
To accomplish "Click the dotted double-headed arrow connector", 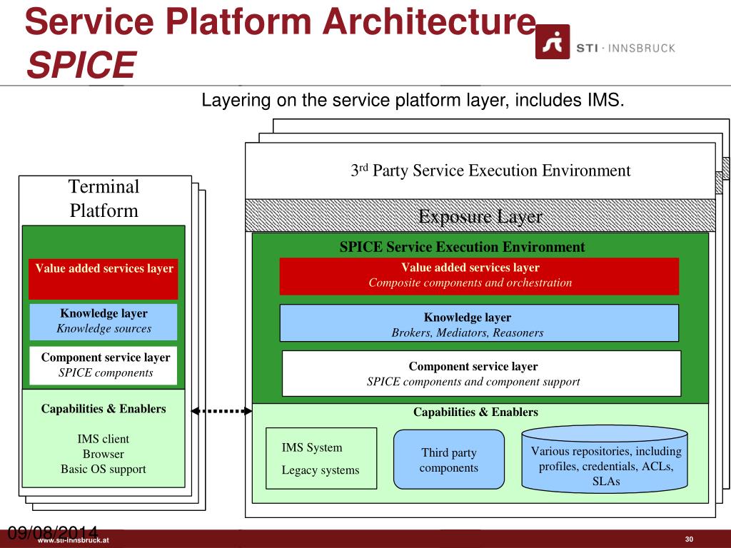I will tap(221, 411).
